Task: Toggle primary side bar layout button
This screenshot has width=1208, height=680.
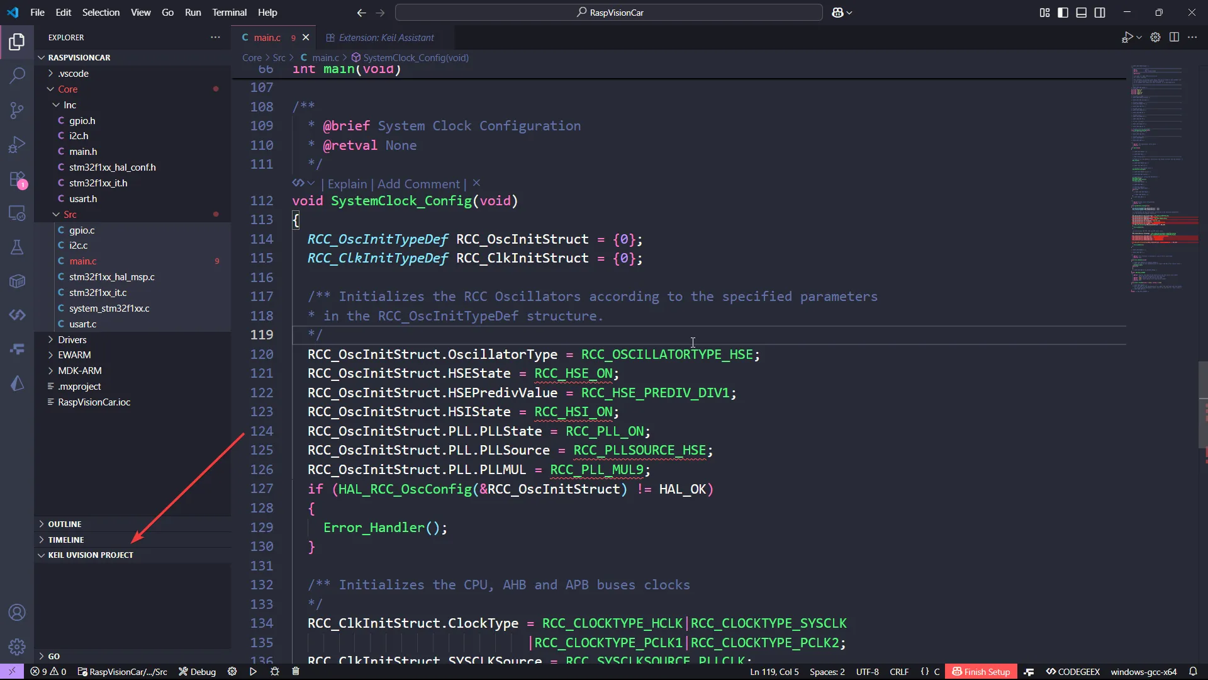Action: 1063,13
